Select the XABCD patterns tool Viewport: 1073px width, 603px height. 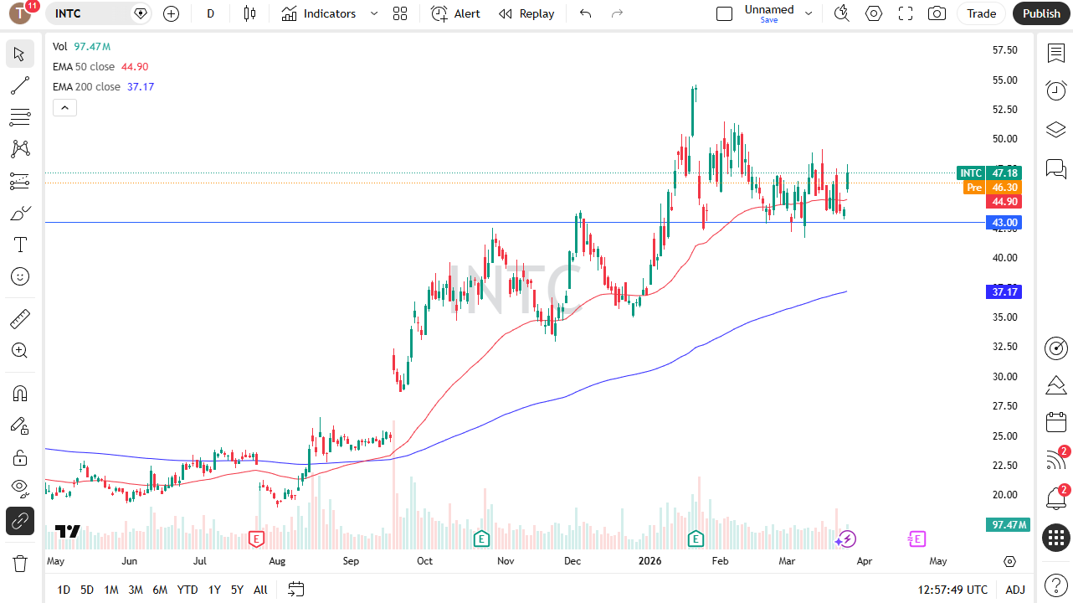20,149
